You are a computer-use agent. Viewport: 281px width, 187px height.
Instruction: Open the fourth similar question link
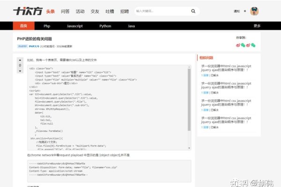point(226,120)
